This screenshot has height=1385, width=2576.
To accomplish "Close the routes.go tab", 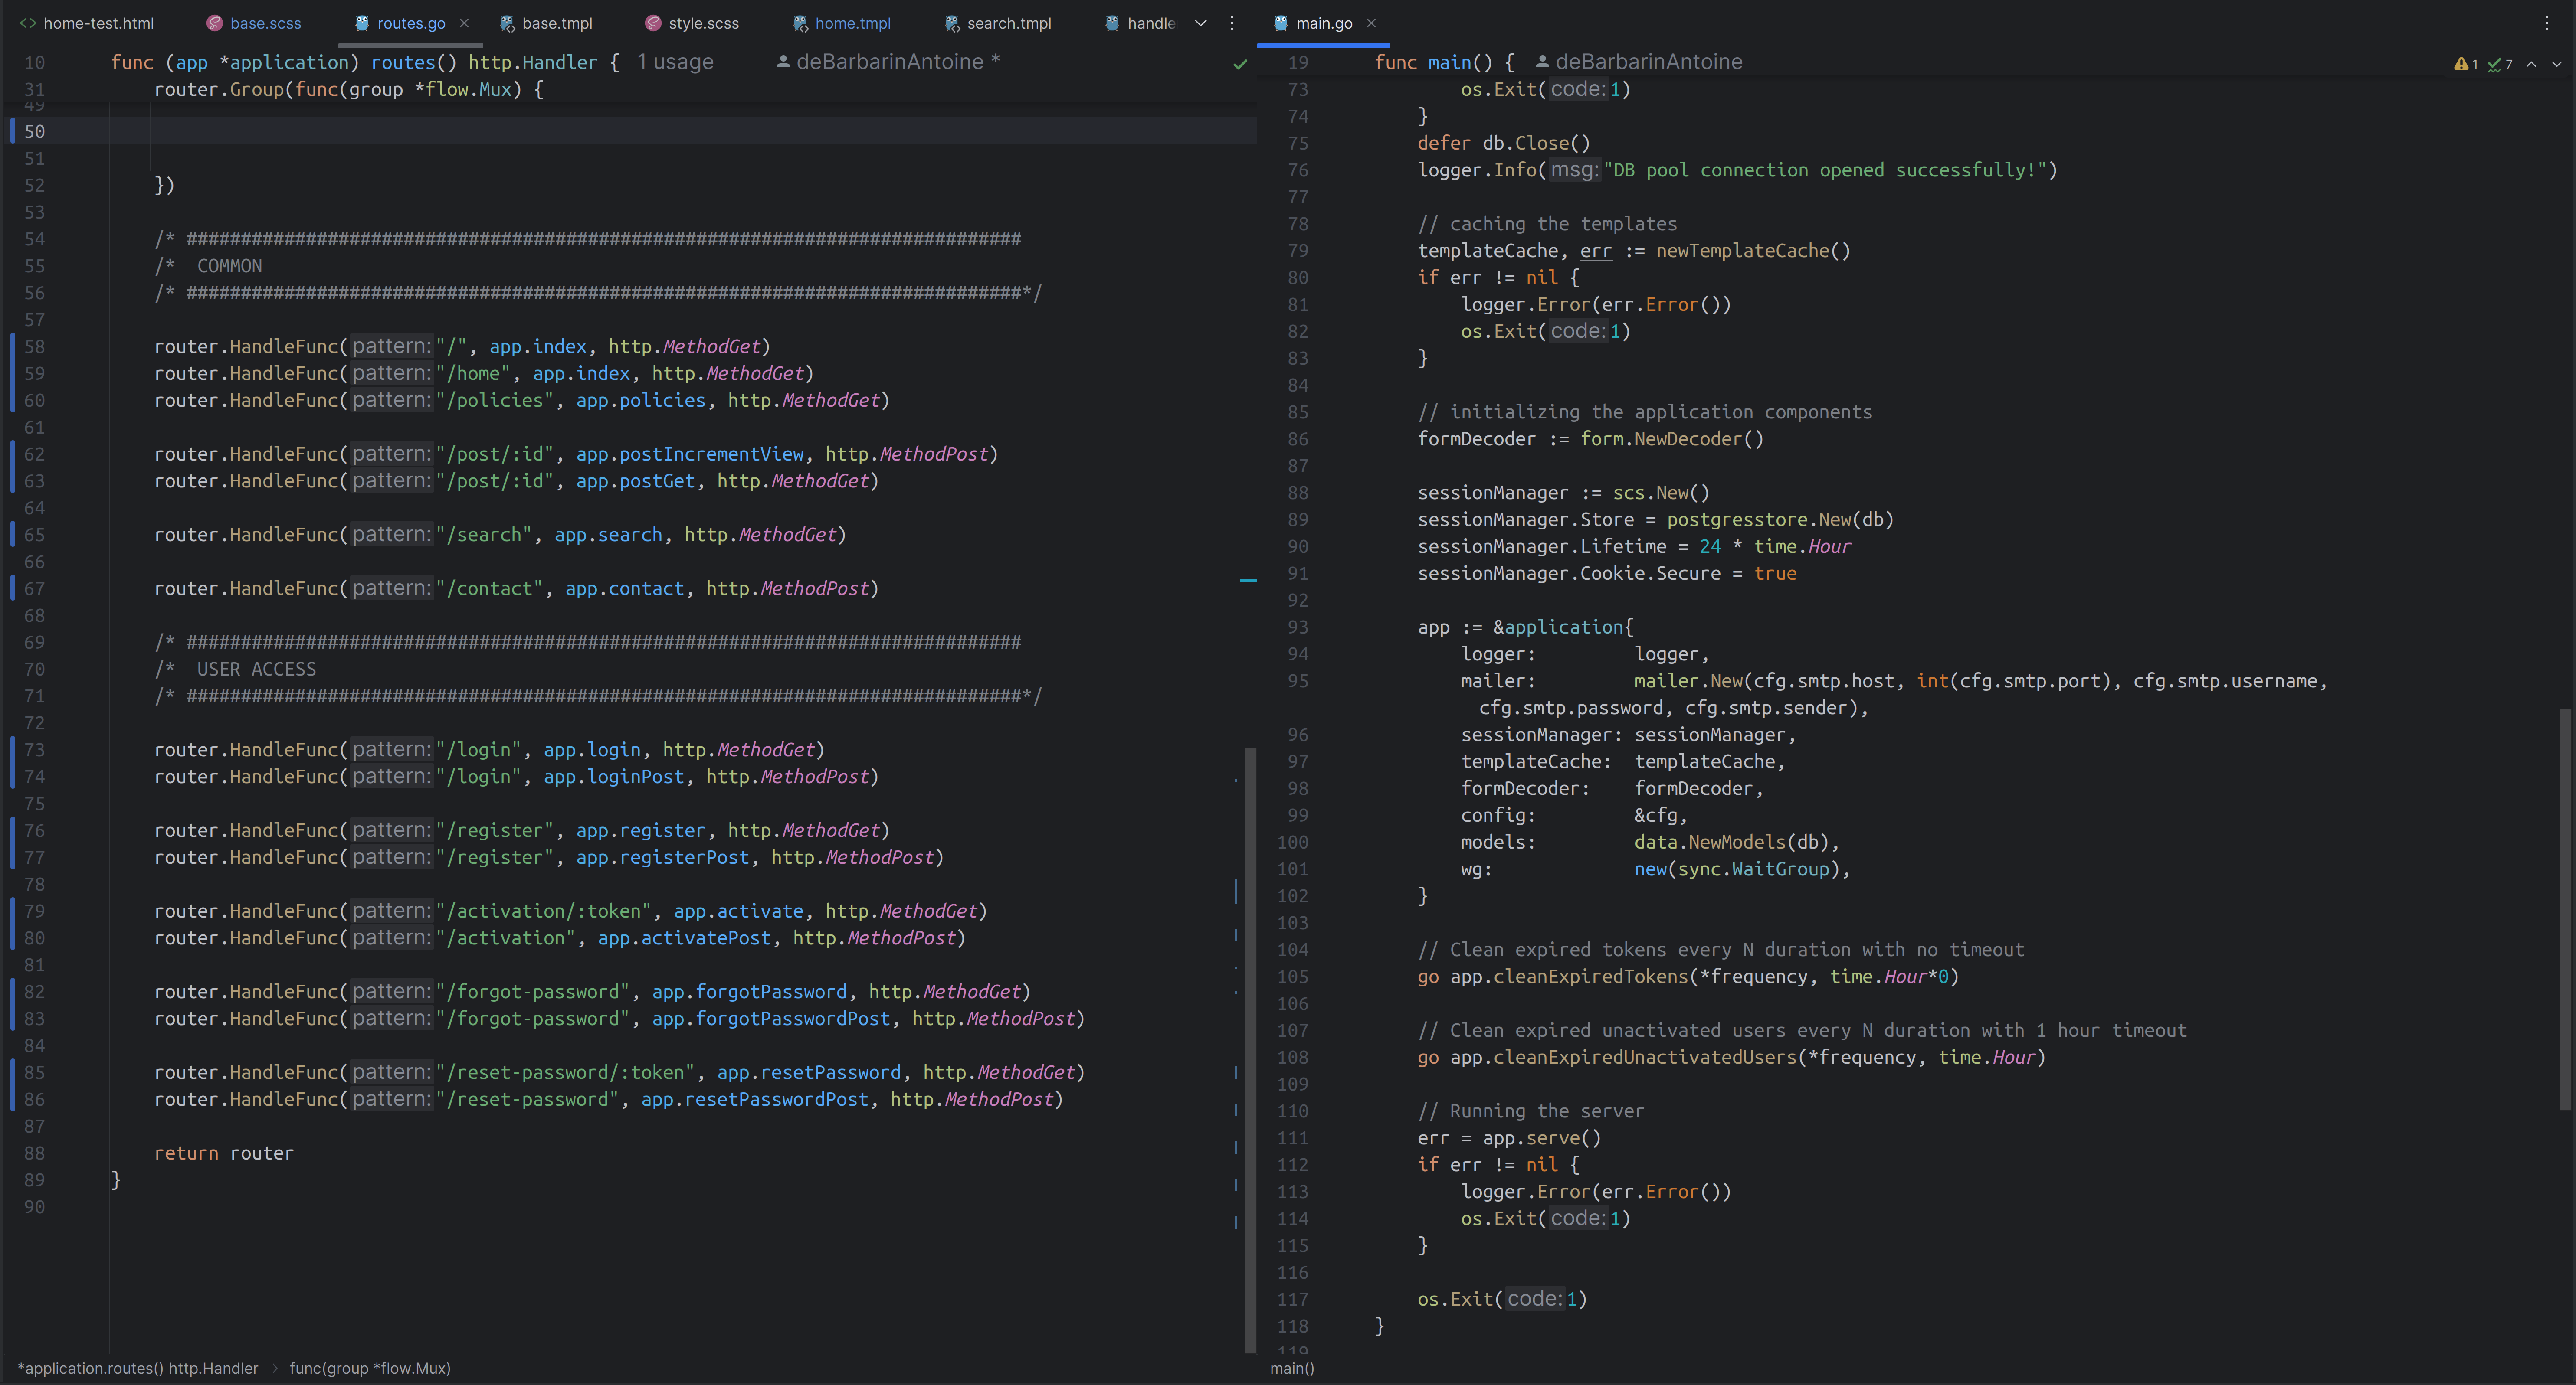I will pyautogui.click(x=464, y=23).
